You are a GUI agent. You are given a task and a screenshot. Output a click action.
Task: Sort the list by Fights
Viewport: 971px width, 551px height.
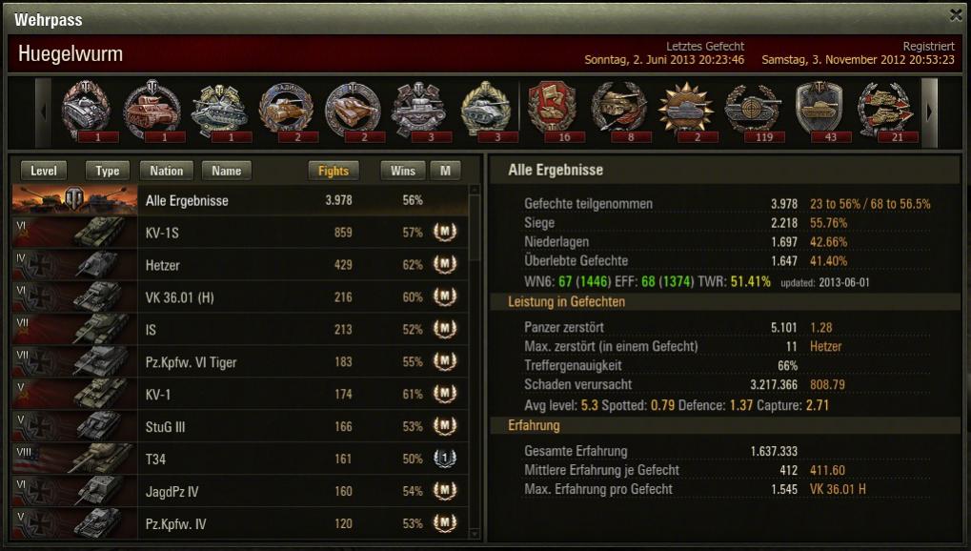tap(334, 171)
